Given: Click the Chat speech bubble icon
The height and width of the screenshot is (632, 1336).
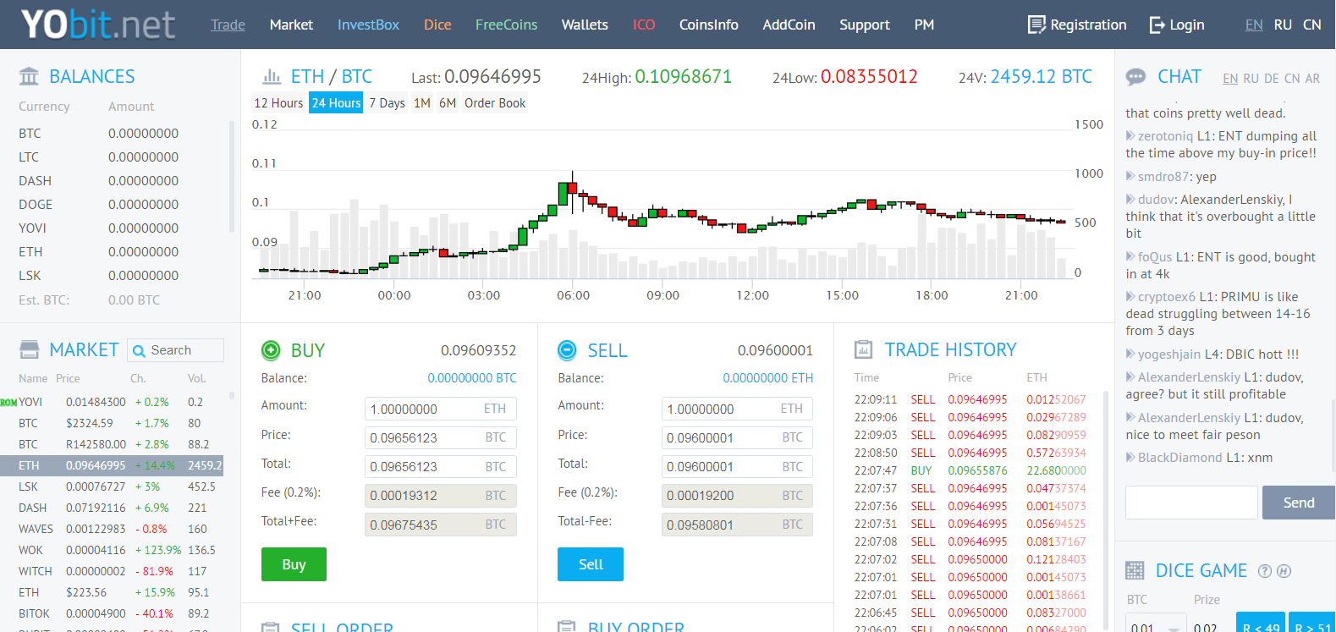Looking at the screenshot, I should click(1135, 77).
